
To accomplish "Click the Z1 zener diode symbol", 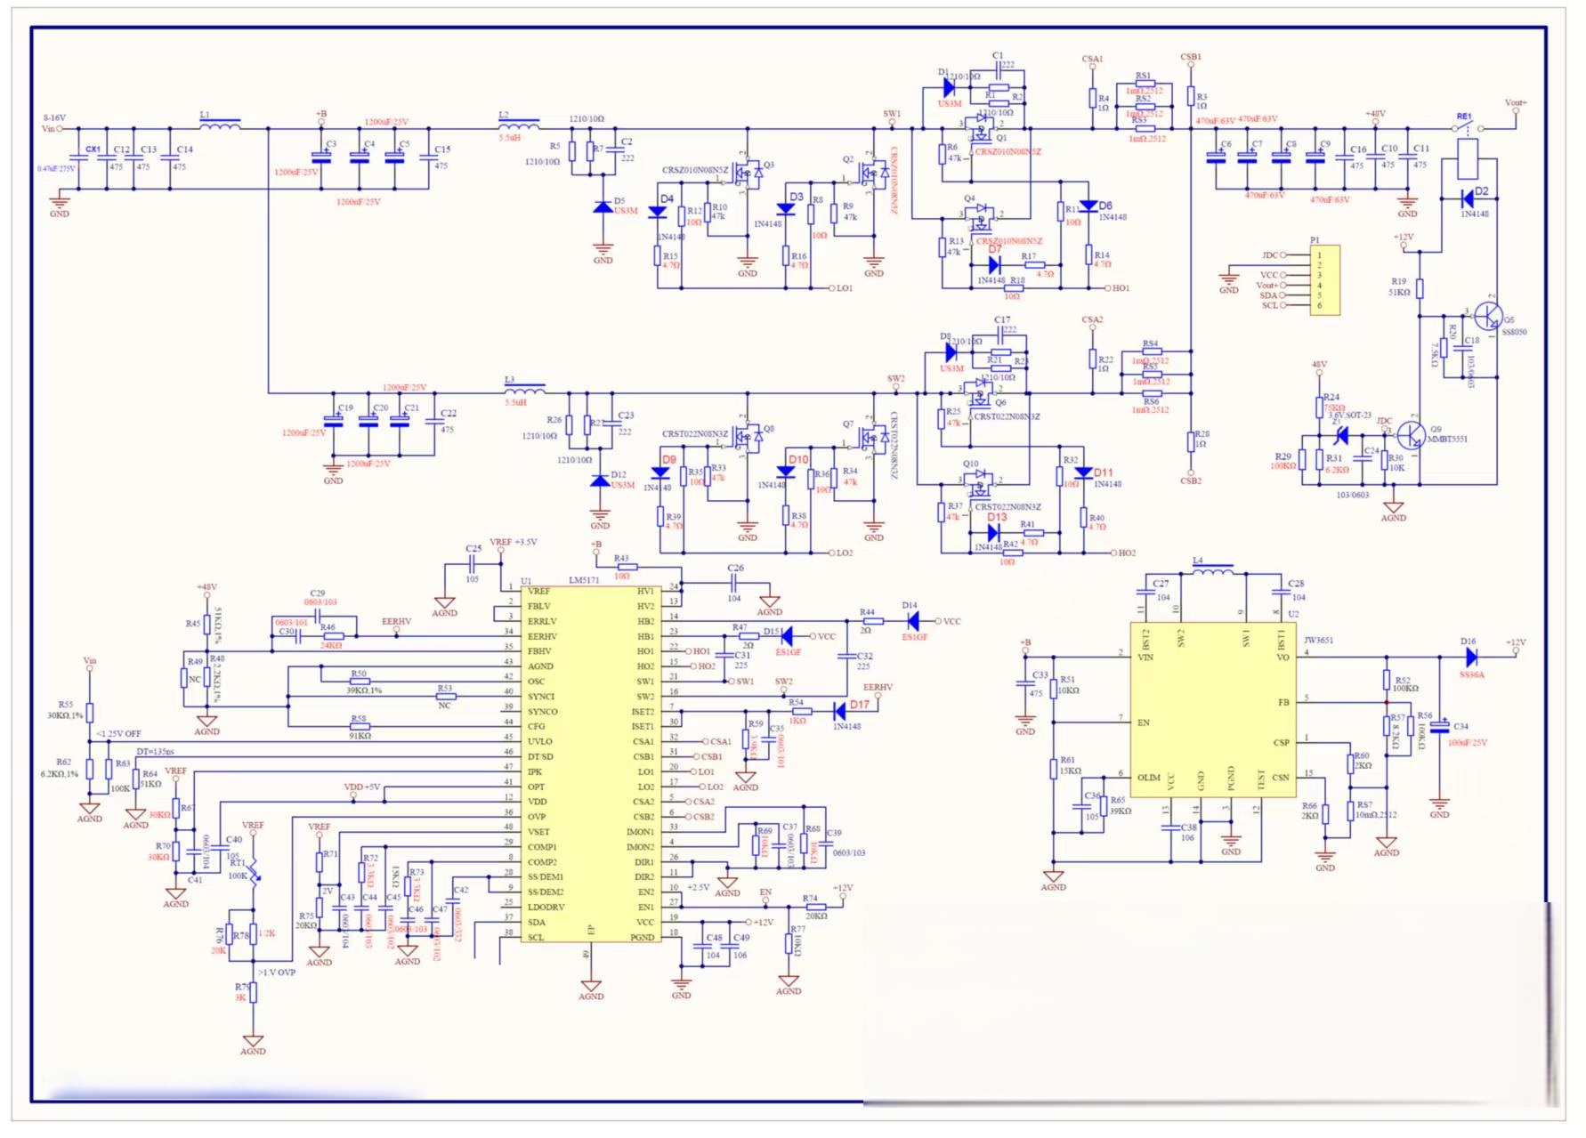I will (1340, 435).
